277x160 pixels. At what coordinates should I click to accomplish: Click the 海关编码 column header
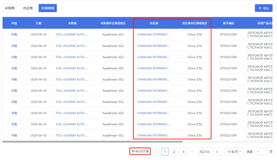[x=228, y=23]
